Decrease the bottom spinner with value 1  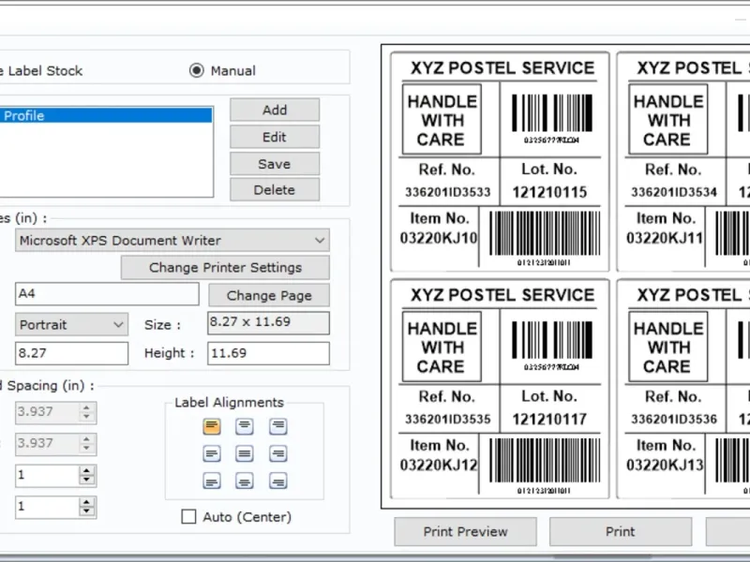[x=86, y=511]
